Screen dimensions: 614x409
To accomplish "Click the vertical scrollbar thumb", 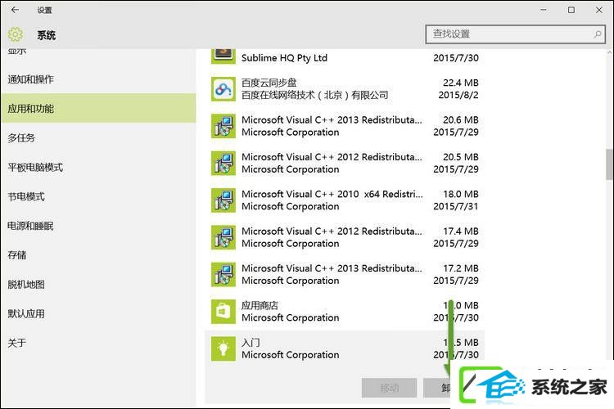I will pos(609,164).
